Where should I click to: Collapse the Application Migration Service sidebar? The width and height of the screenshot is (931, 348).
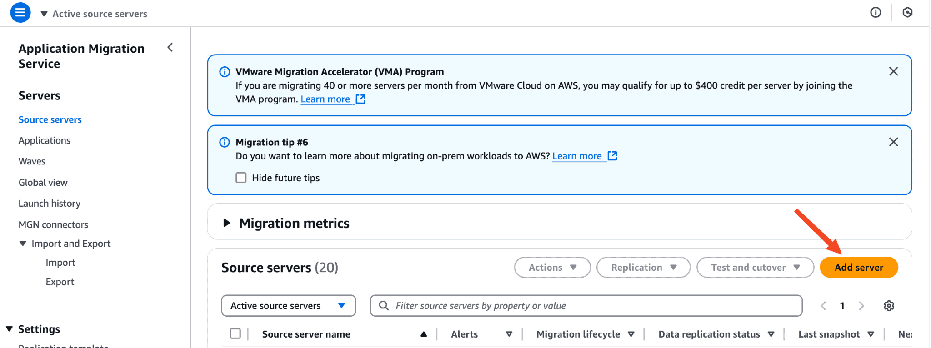(x=170, y=47)
